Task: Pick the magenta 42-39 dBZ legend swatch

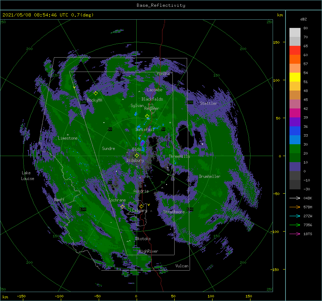Action: coord(295,113)
